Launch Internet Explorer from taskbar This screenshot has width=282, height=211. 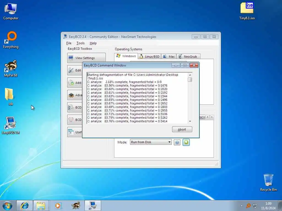[25, 206]
